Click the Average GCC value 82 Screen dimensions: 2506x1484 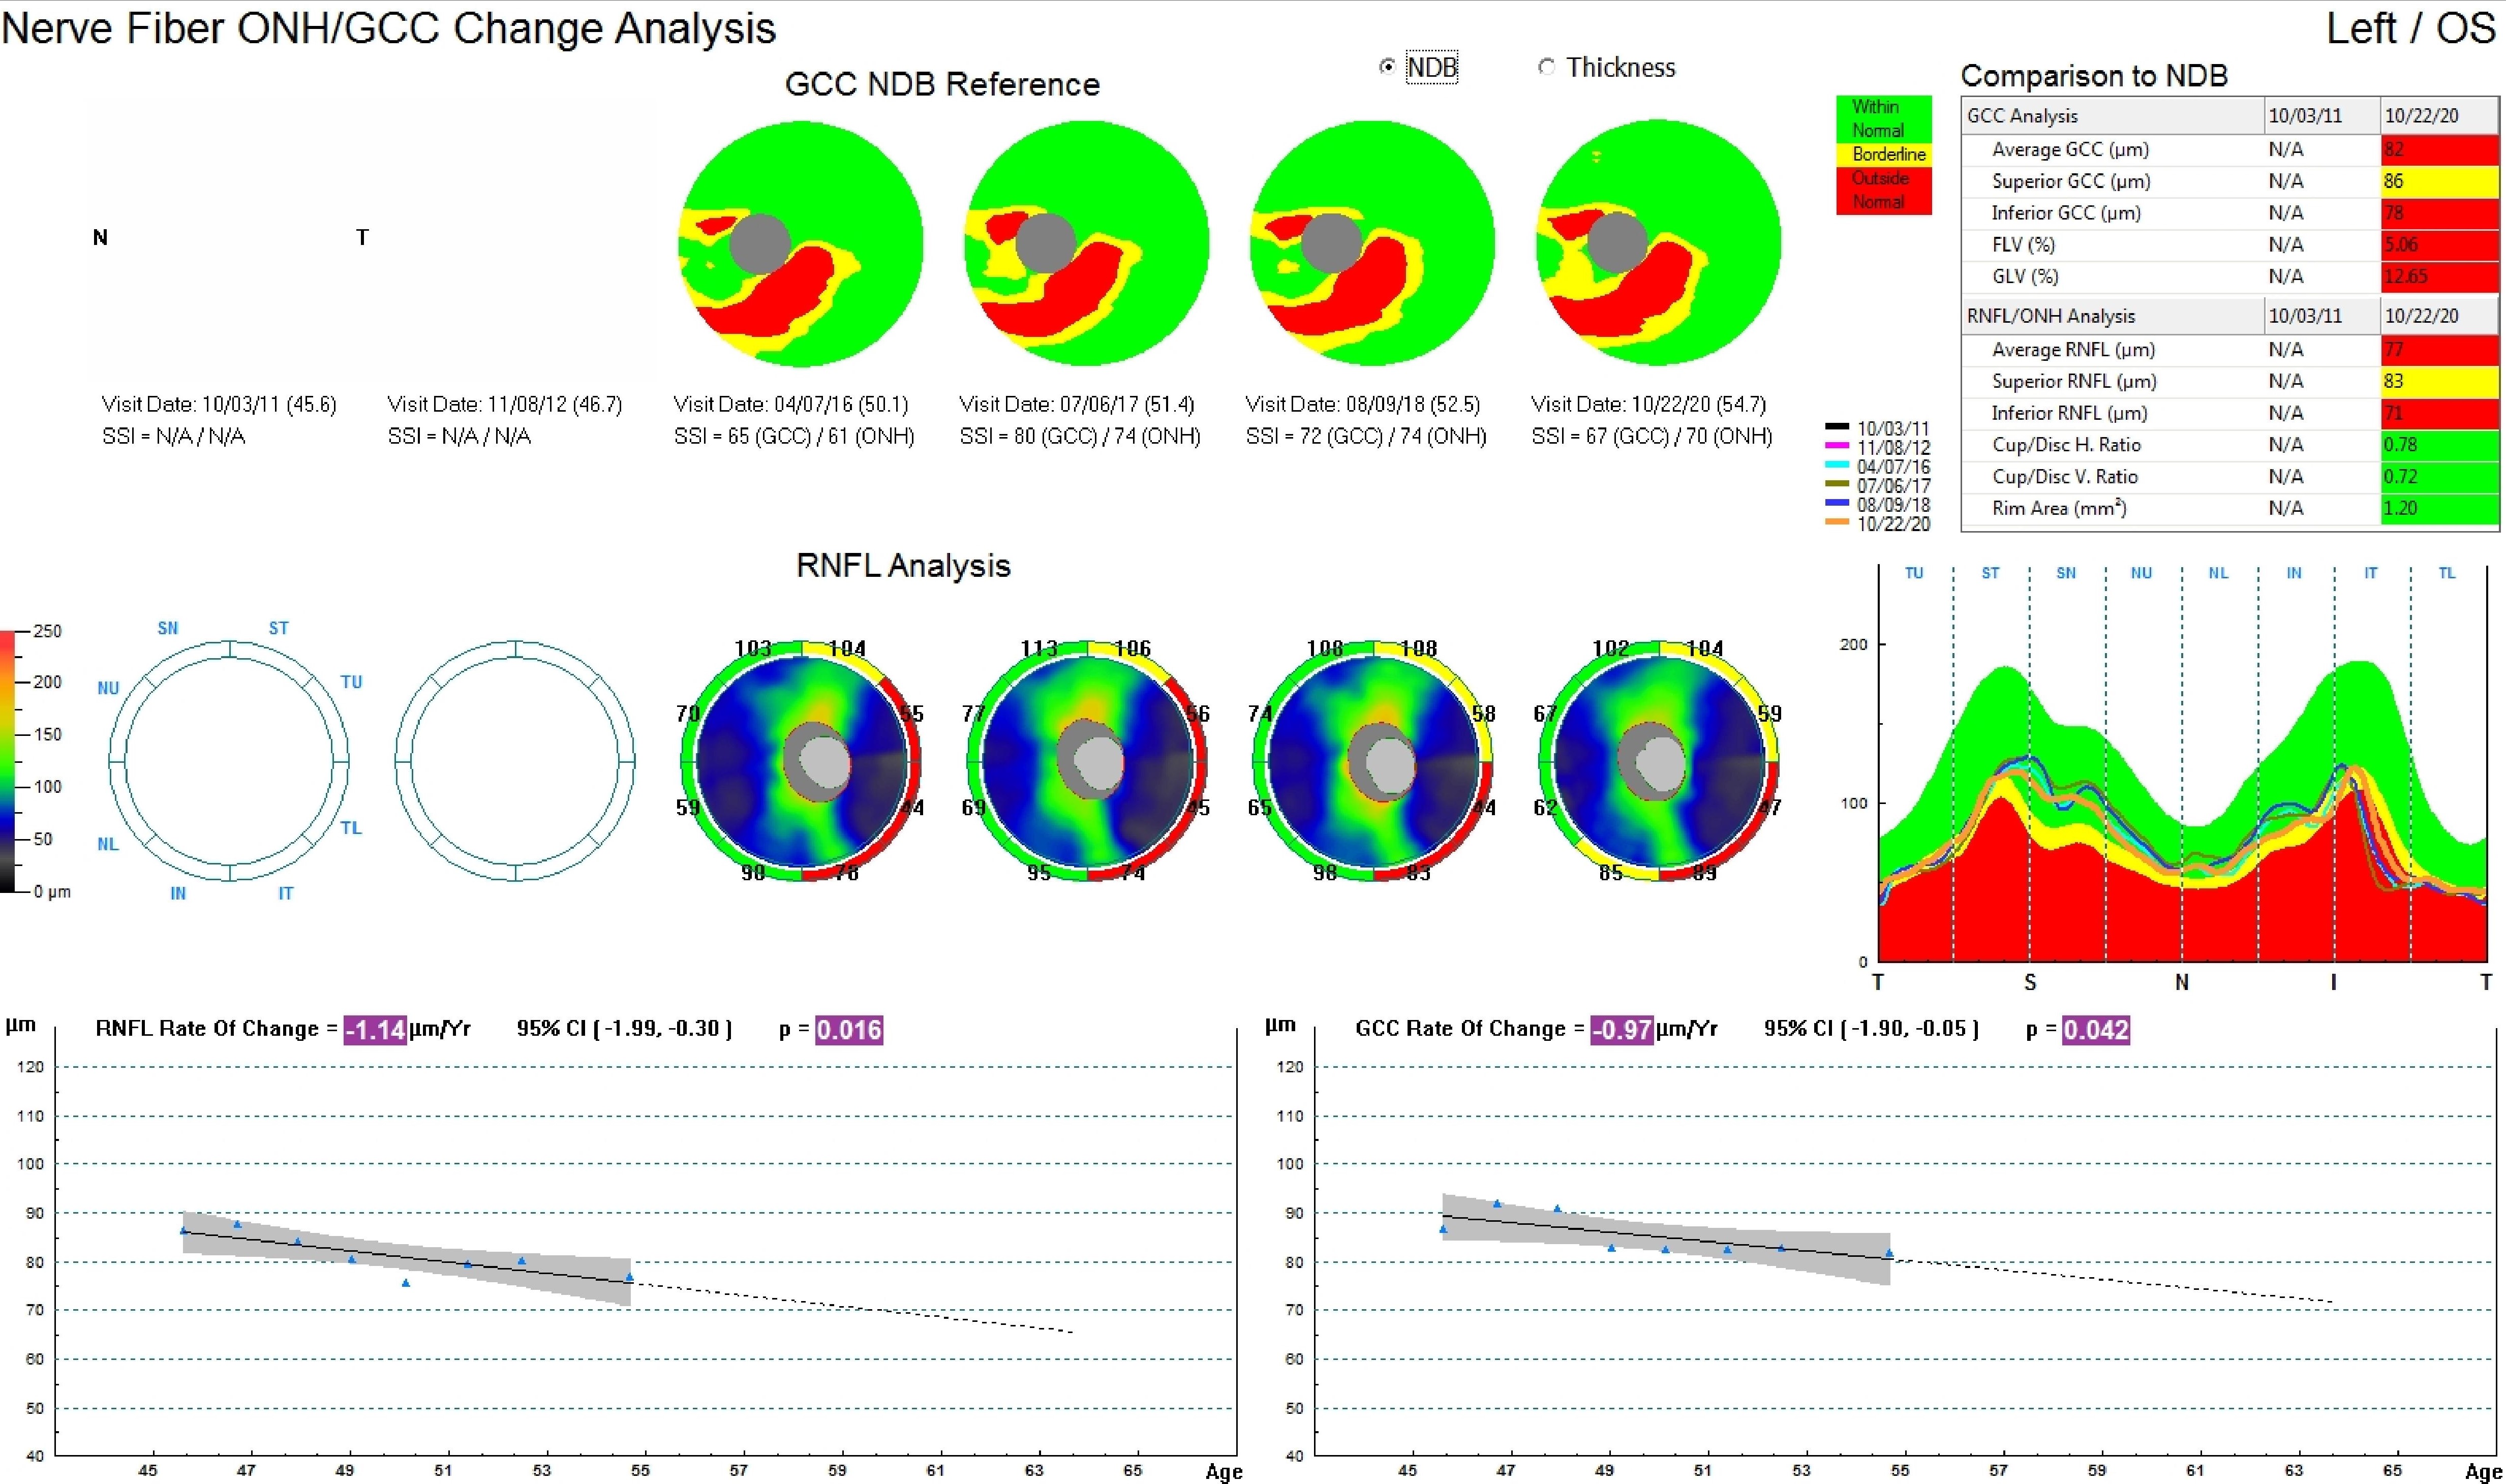(x=2439, y=150)
